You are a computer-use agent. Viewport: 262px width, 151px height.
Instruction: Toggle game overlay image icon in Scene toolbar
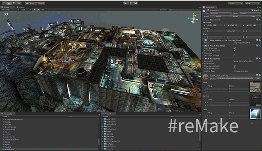coord(38,10)
